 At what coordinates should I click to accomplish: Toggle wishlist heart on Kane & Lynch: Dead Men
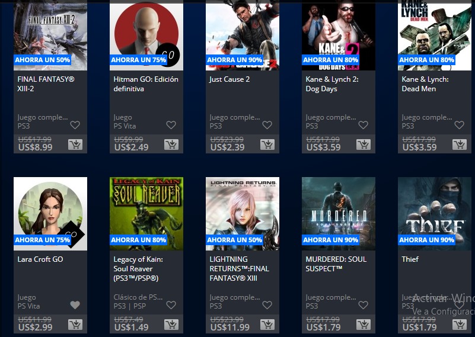pos(459,125)
